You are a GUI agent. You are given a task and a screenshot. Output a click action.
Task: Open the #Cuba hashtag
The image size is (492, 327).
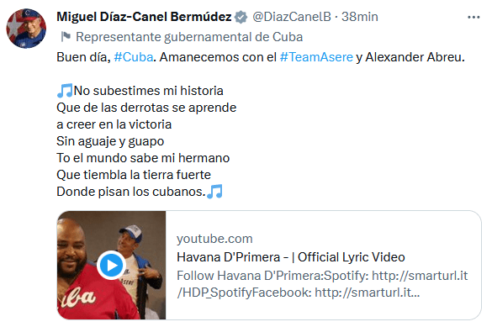(x=134, y=57)
